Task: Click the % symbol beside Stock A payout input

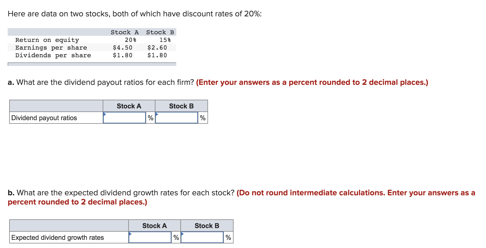Action: 150,118
